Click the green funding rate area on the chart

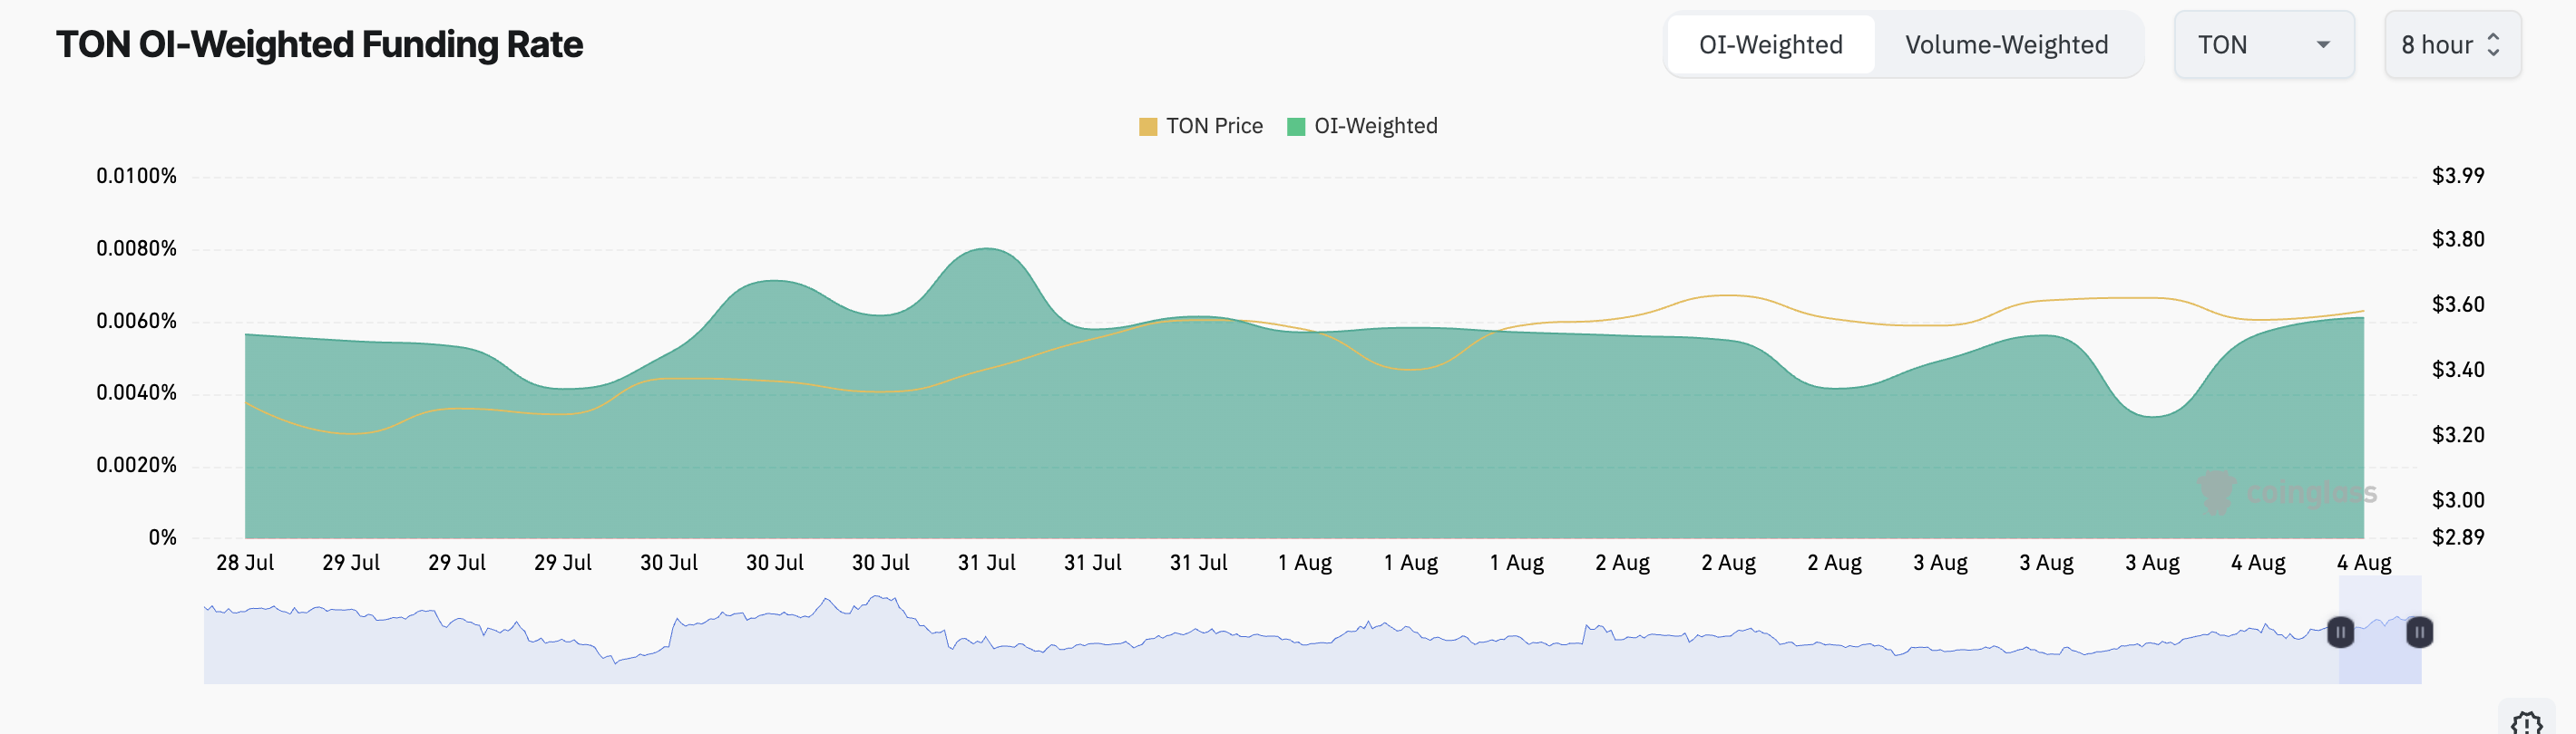point(1200,459)
